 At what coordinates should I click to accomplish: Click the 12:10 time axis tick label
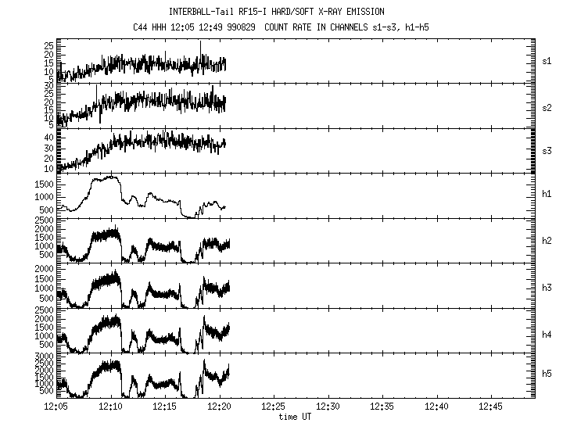click(x=111, y=407)
